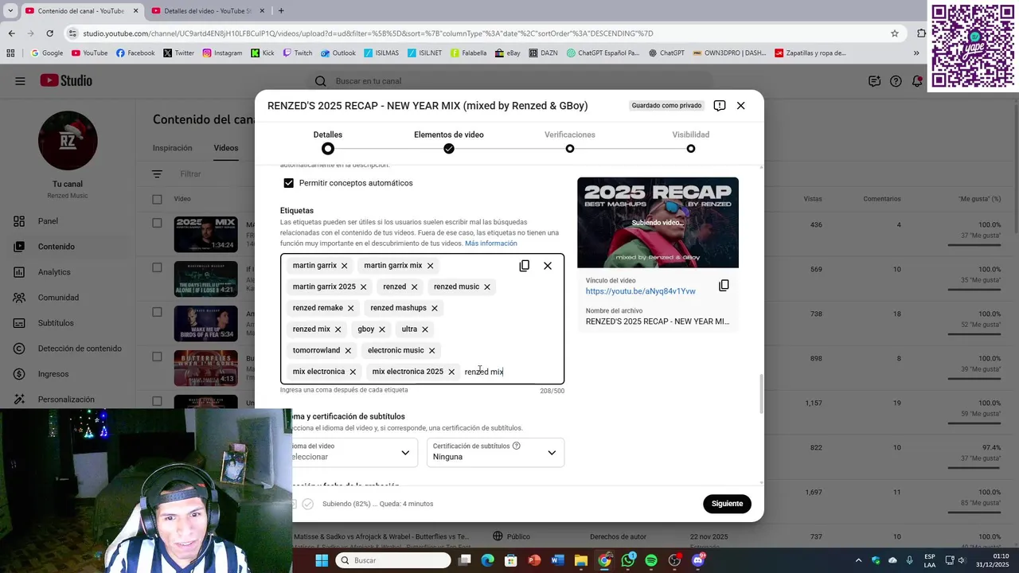Remove the 'renzed mashups' tag
1019x573 pixels.
click(x=434, y=308)
